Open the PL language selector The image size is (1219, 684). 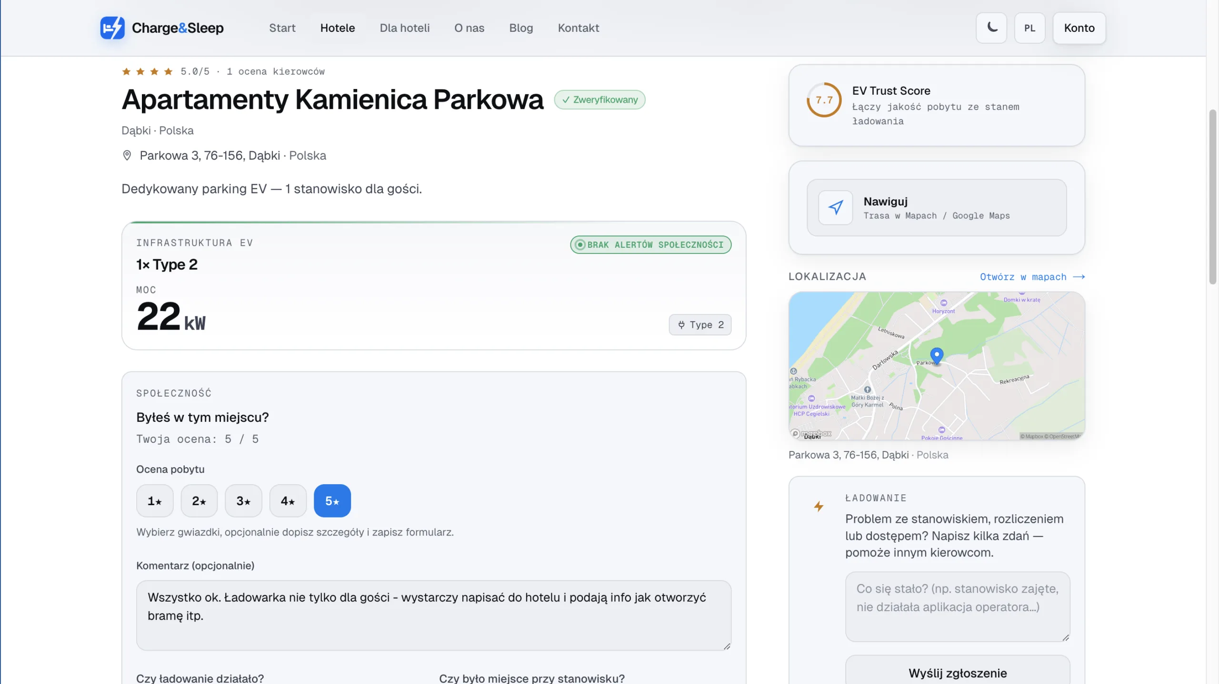tap(1029, 28)
